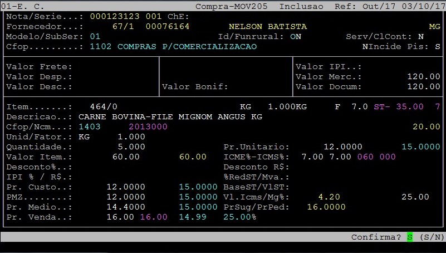Click supplier name NELSON BATISTA
This screenshot has width=446, height=253.
(267, 27)
